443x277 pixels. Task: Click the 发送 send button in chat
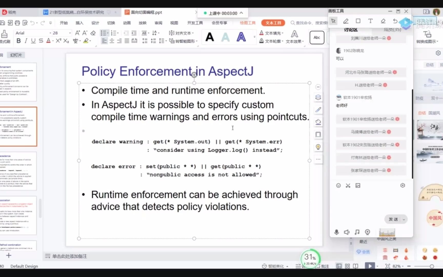click(393, 219)
